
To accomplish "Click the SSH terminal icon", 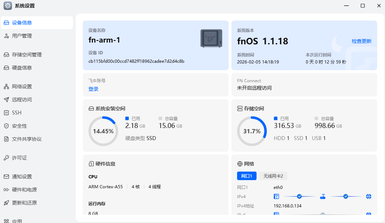I will [6, 113].
